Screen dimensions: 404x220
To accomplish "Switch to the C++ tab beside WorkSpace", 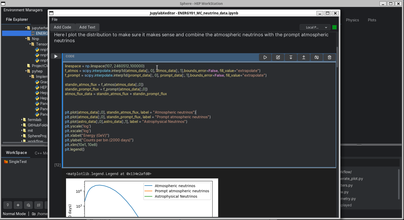I will pos(41,153).
